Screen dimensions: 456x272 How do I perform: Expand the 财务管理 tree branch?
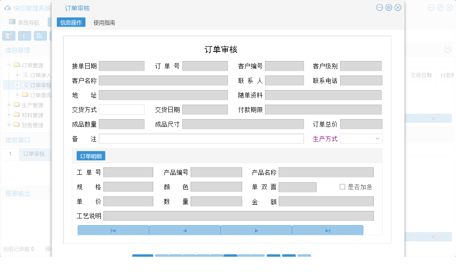[9, 125]
